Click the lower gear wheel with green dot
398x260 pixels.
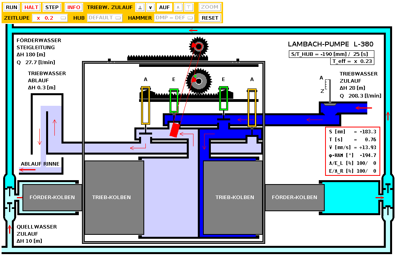(x=199, y=81)
